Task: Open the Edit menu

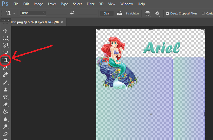Action: (26, 4)
